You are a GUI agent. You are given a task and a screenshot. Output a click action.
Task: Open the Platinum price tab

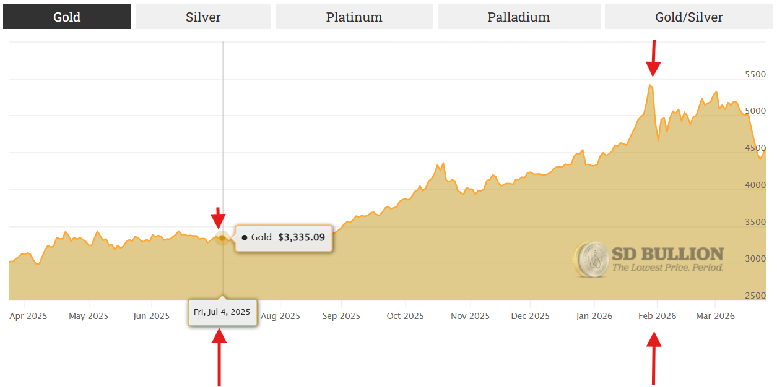click(354, 17)
